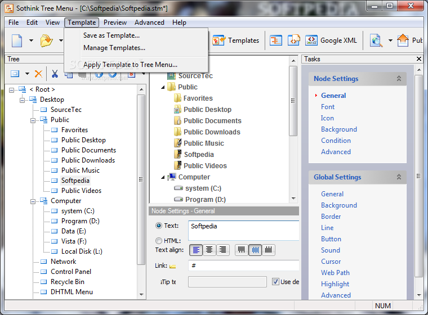Open the New document dropdown arrow

(x=31, y=40)
